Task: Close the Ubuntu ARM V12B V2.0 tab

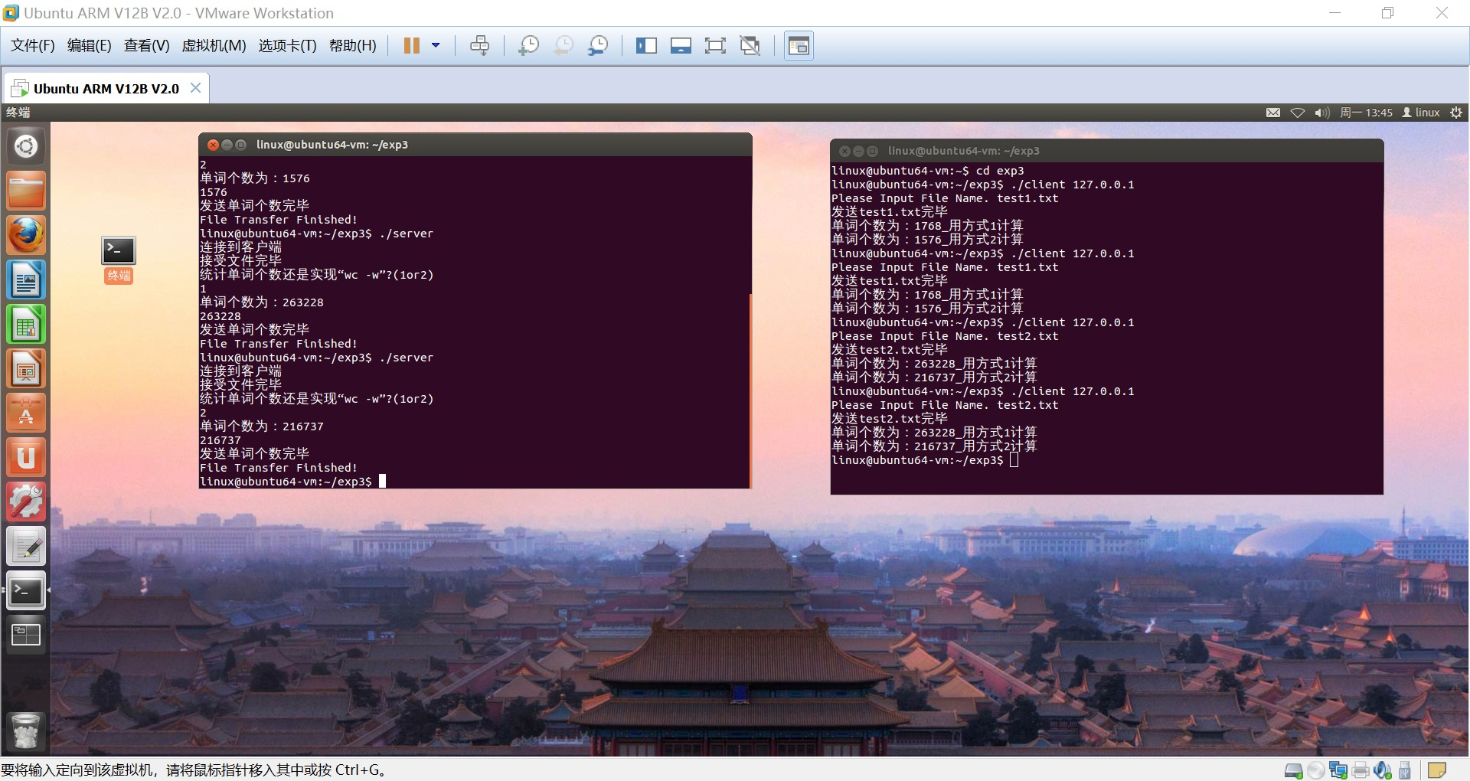Action: [195, 88]
